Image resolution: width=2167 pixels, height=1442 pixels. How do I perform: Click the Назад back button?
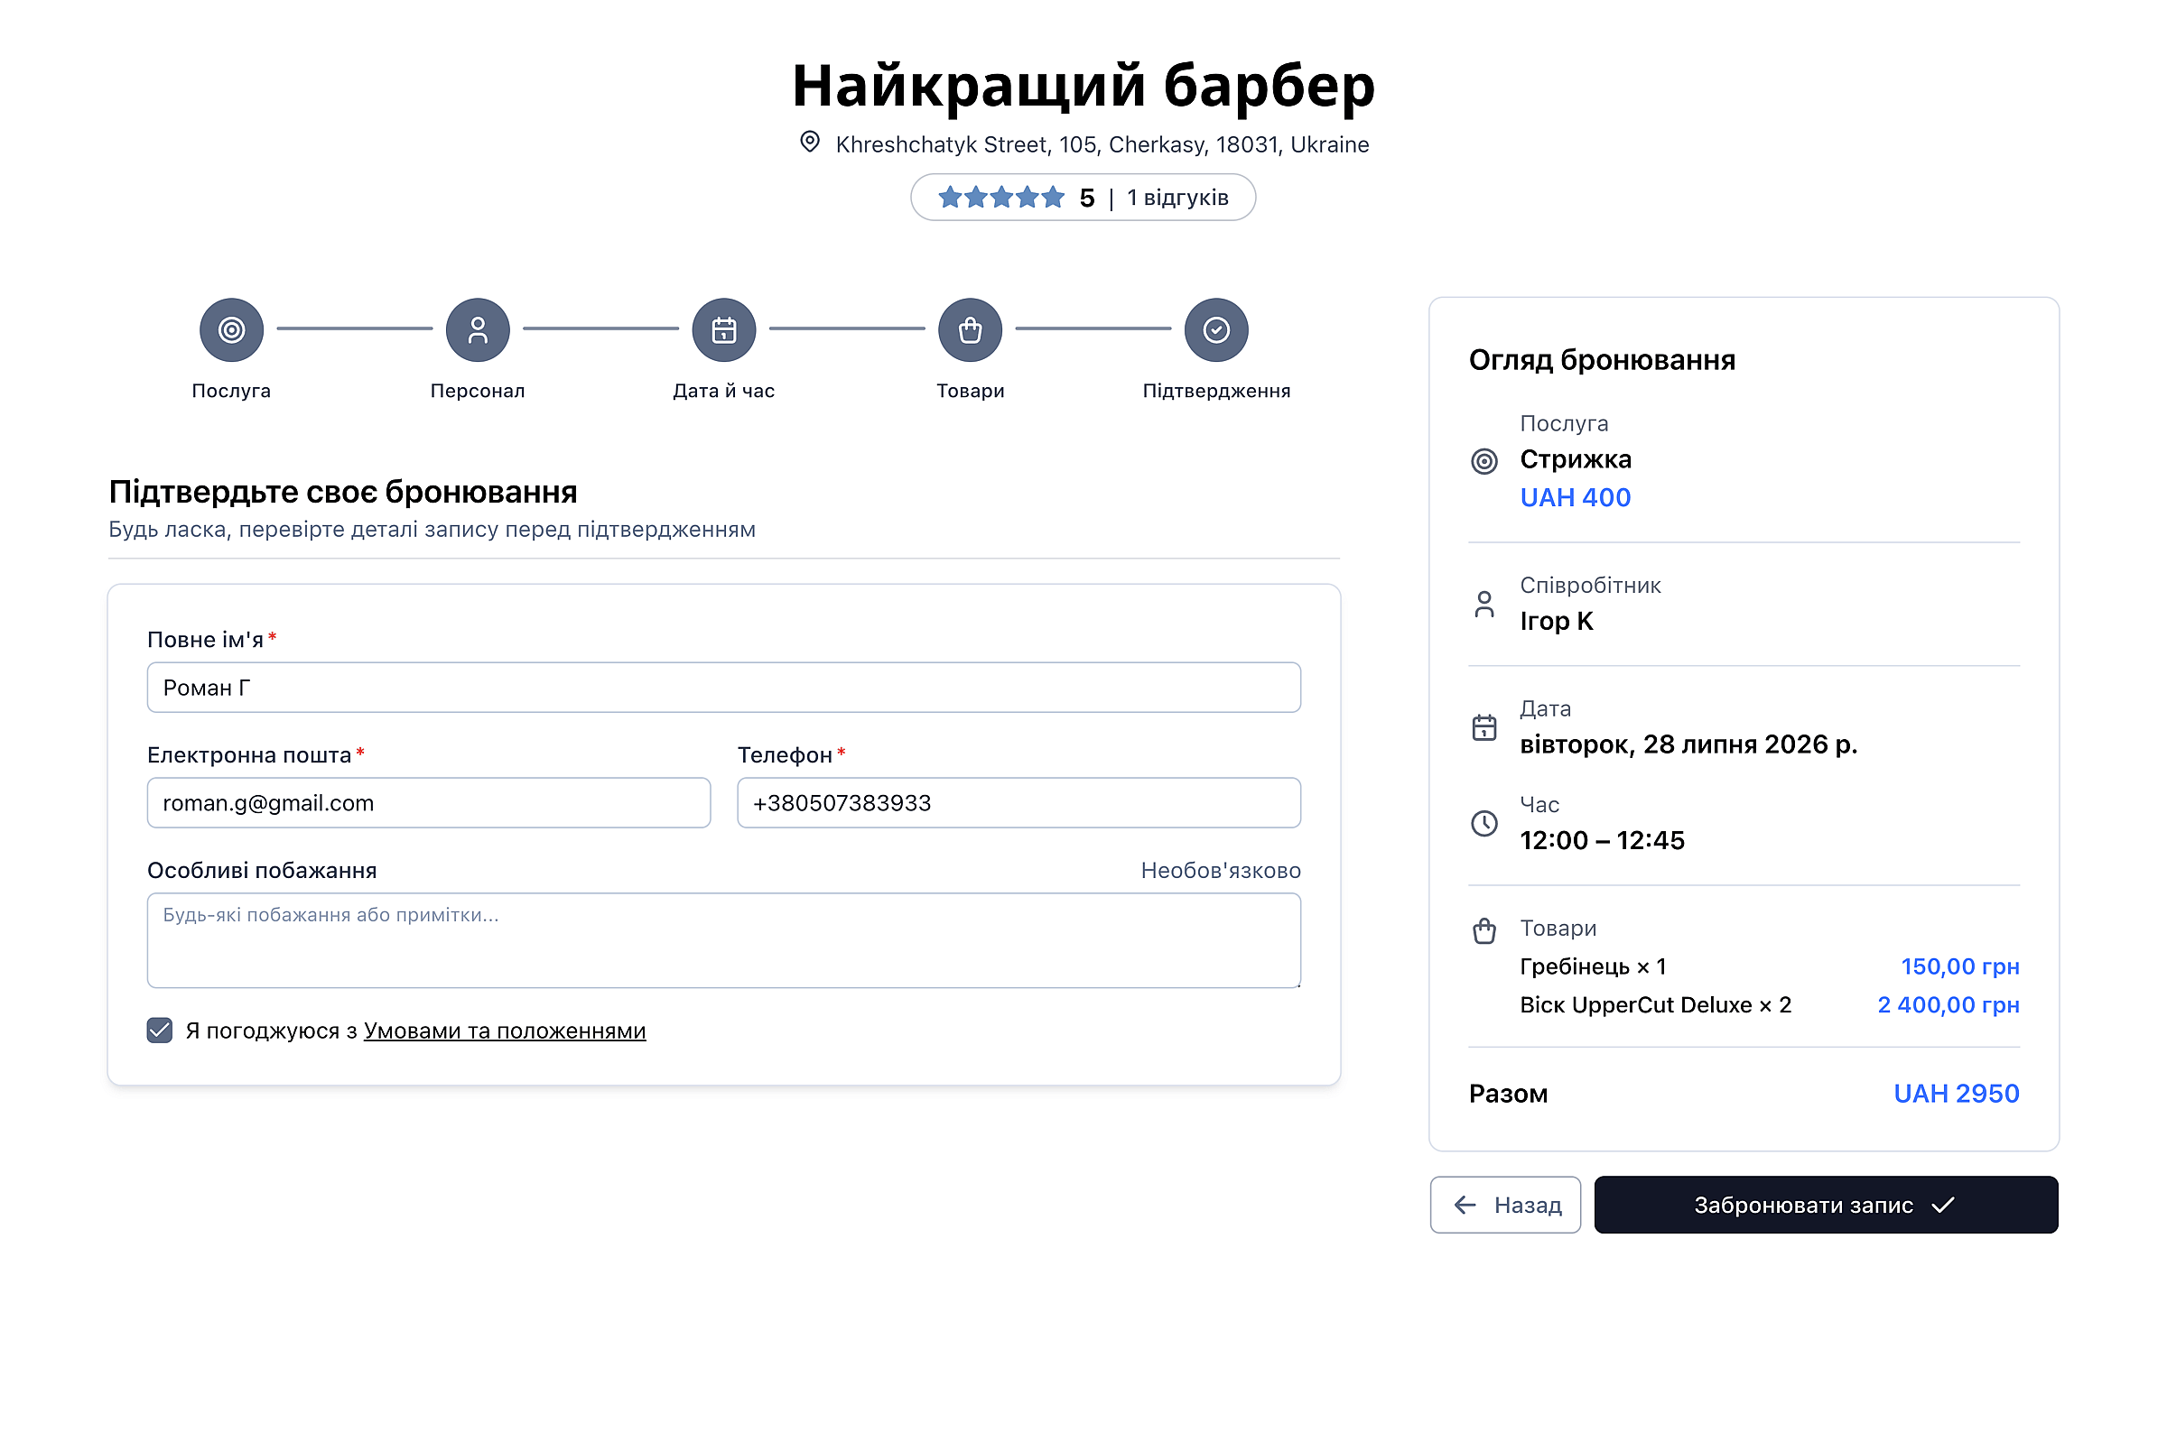pos(1505,1205)
